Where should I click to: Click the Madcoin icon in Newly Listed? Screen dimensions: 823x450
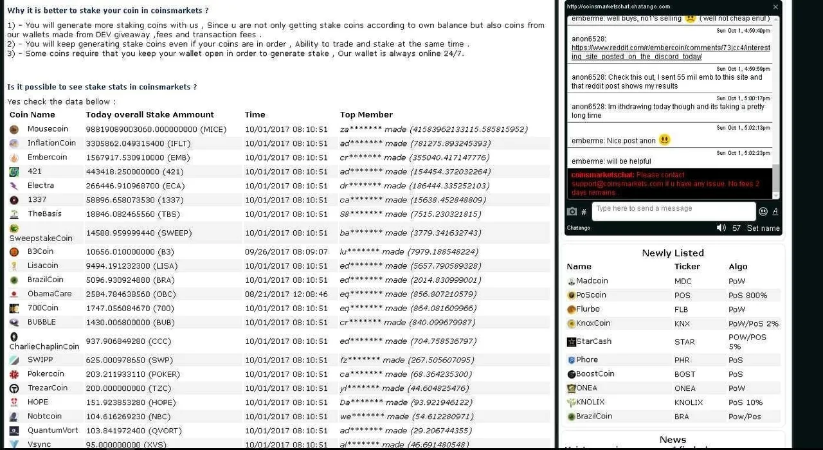tap(571, 281)
